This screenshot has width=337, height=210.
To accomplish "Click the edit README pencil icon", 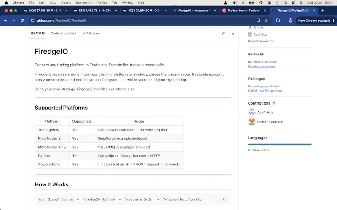I will click(x=223, y=33).
